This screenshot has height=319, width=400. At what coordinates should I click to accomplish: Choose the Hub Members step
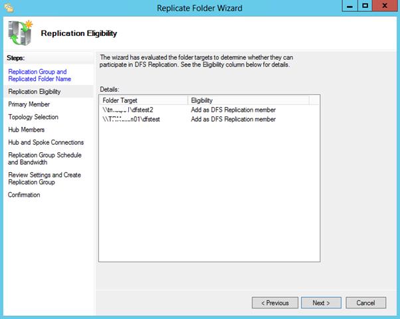coord(27,130)
